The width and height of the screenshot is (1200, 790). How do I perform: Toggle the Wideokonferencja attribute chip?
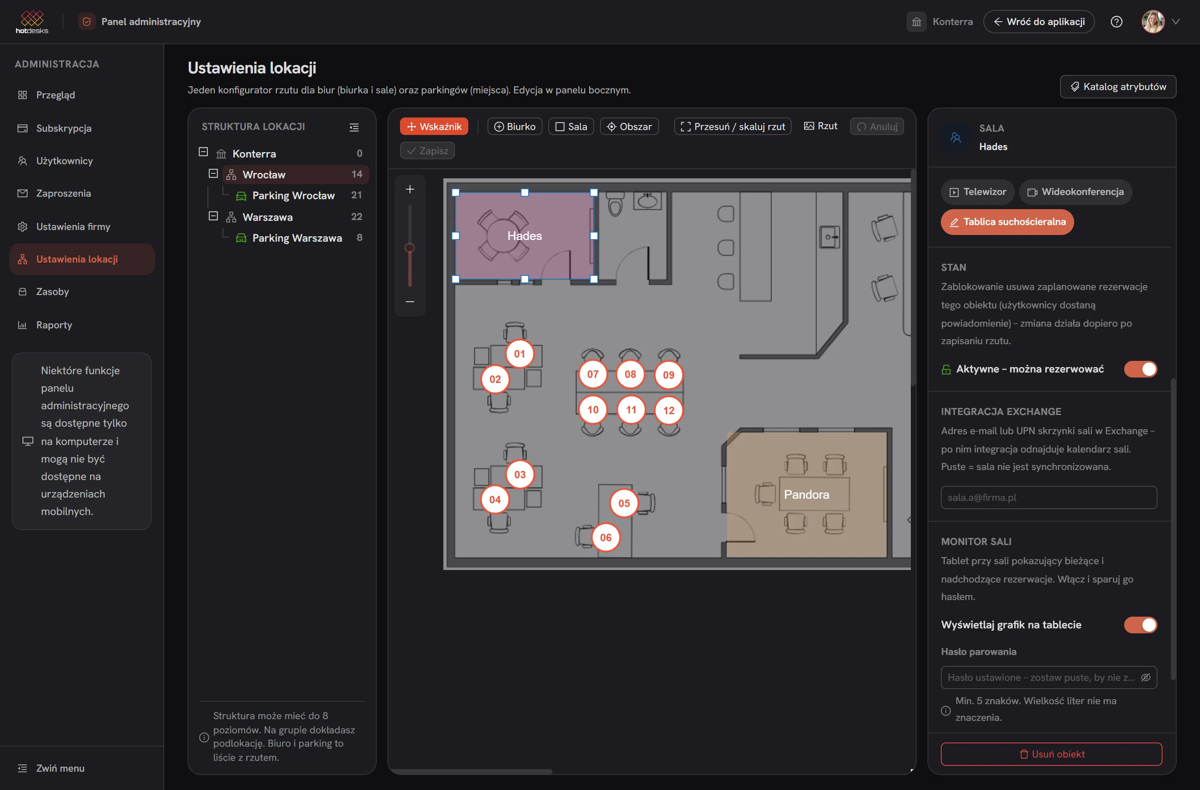tap(1075, 192)
